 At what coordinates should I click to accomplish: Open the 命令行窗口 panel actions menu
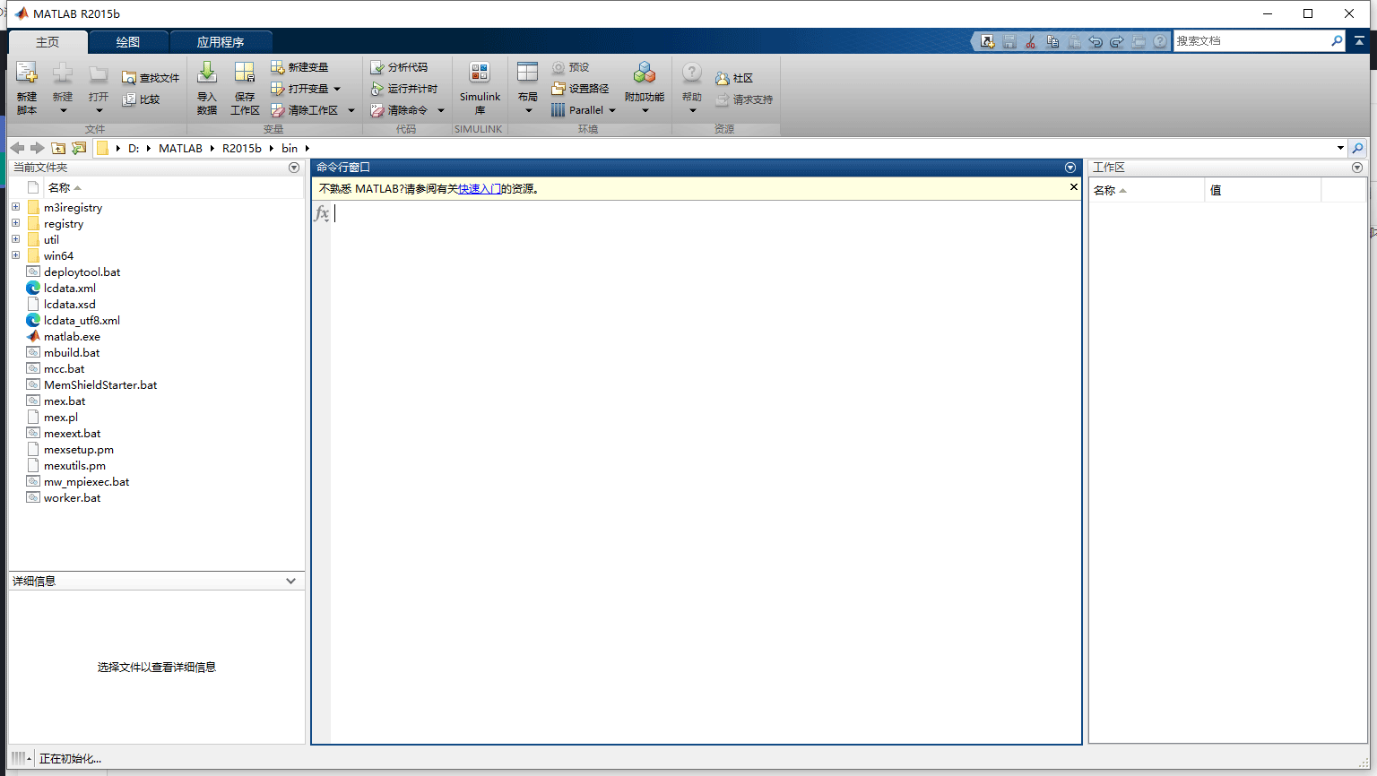[1070, 168]
